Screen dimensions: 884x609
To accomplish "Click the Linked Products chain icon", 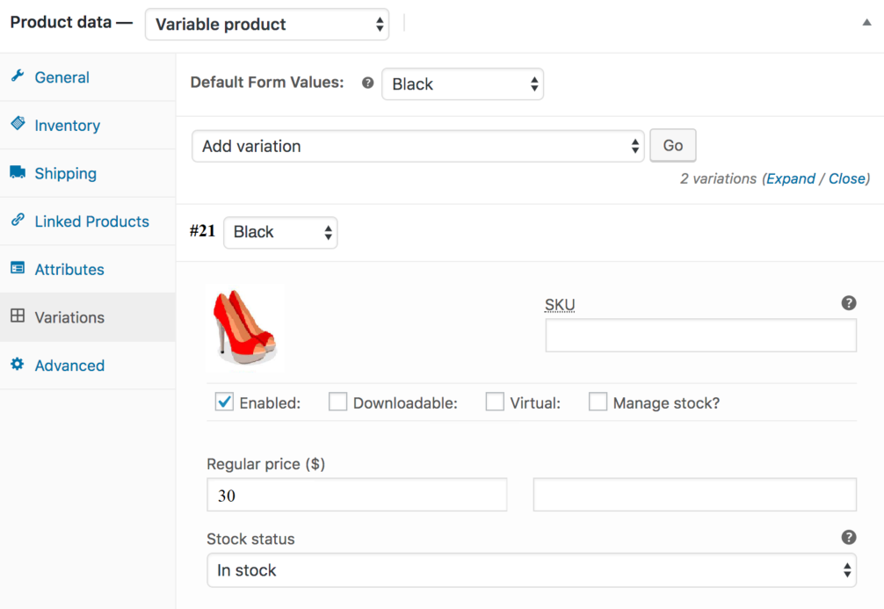I will point(18,221).
